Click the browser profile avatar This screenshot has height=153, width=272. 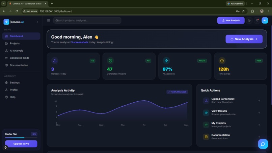coord(262,11)
